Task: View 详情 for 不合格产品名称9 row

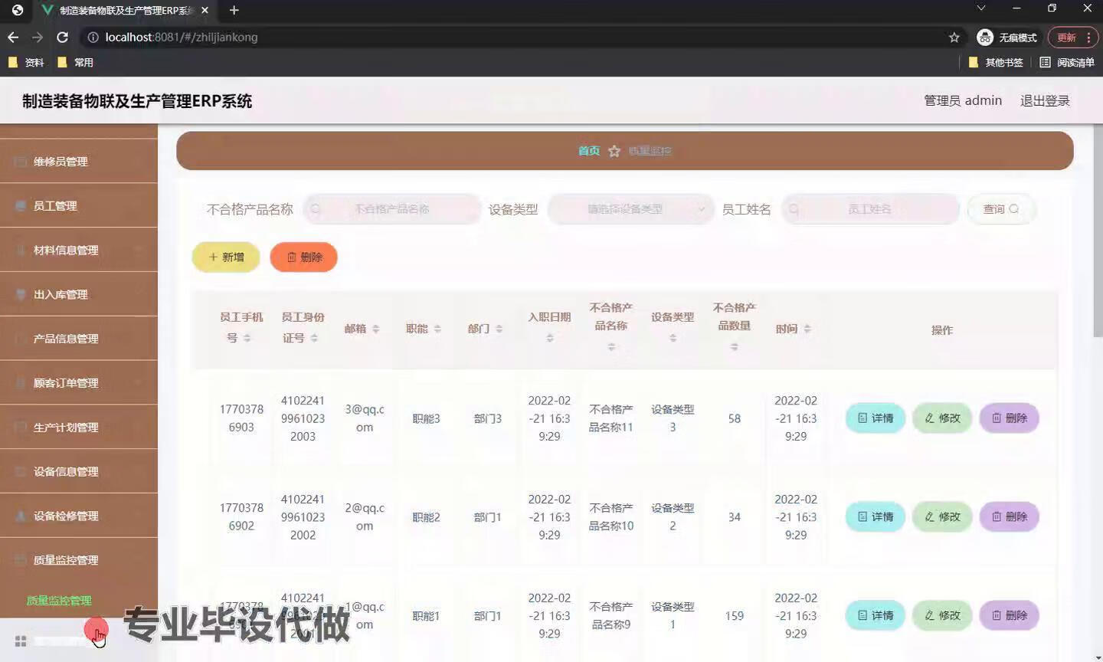Action: [x=876, y=616]
